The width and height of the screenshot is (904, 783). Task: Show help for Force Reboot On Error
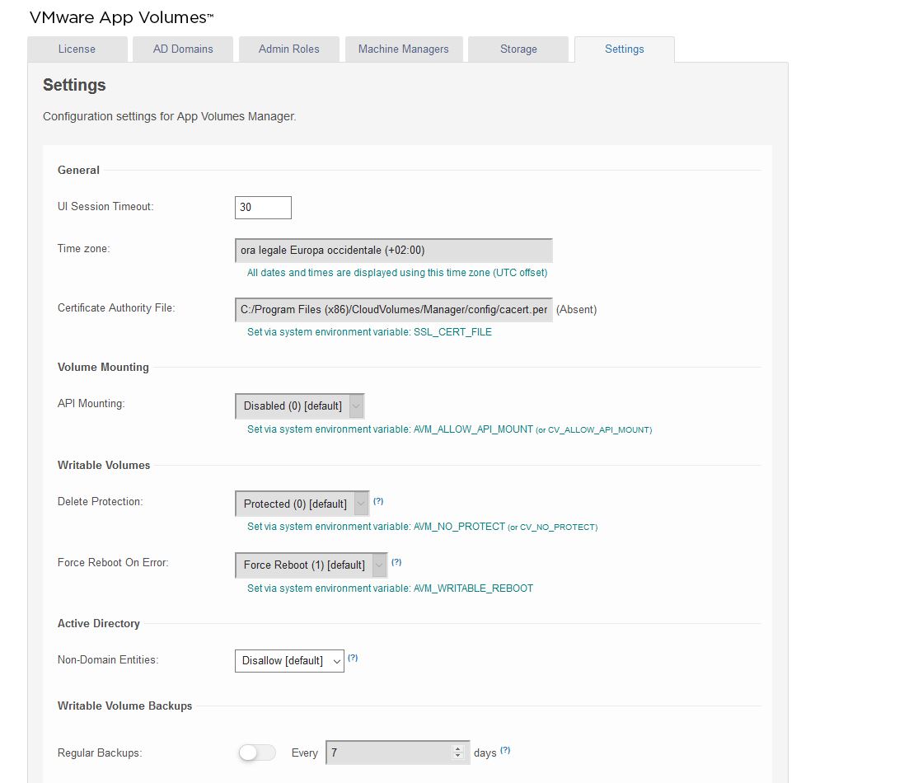[396, 562]
